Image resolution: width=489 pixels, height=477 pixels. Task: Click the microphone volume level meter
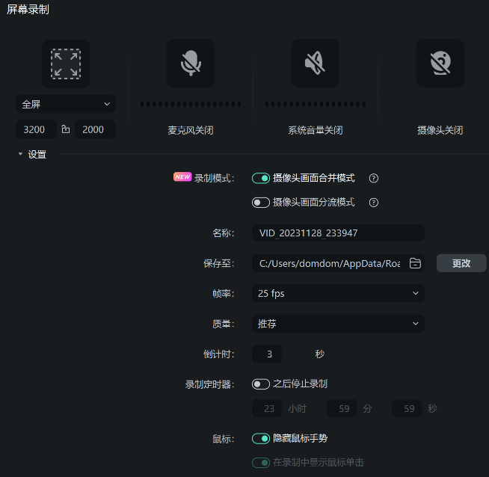tap(191, 104)
